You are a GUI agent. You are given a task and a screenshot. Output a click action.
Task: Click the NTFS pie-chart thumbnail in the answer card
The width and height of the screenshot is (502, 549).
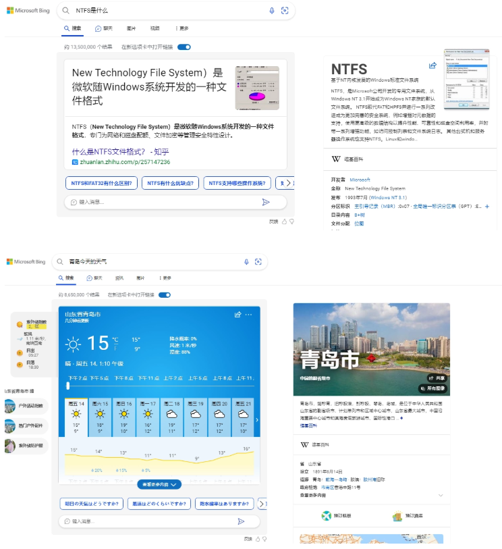[x=257, y=88]
